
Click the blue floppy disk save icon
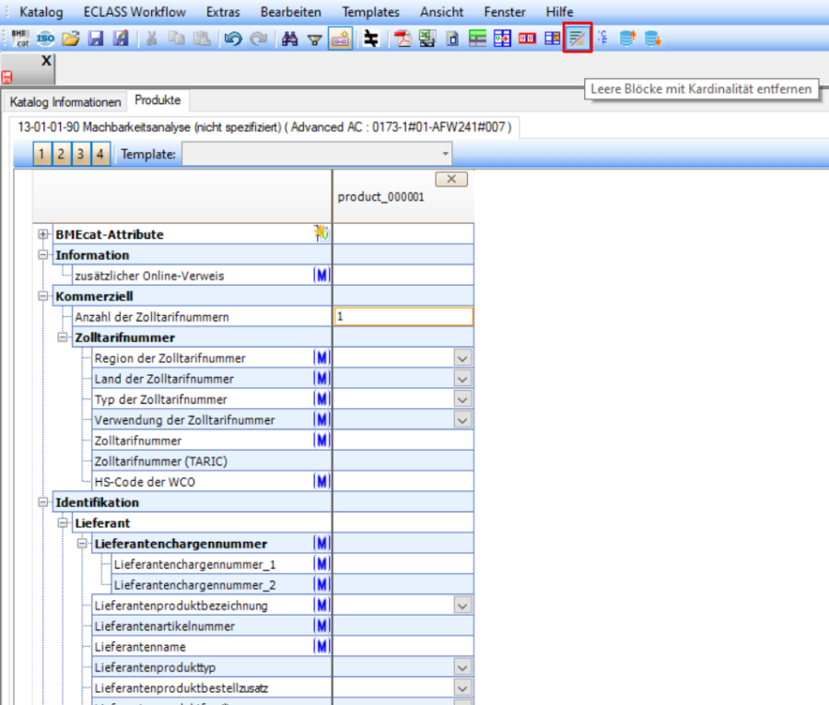(x=95, y=39)
